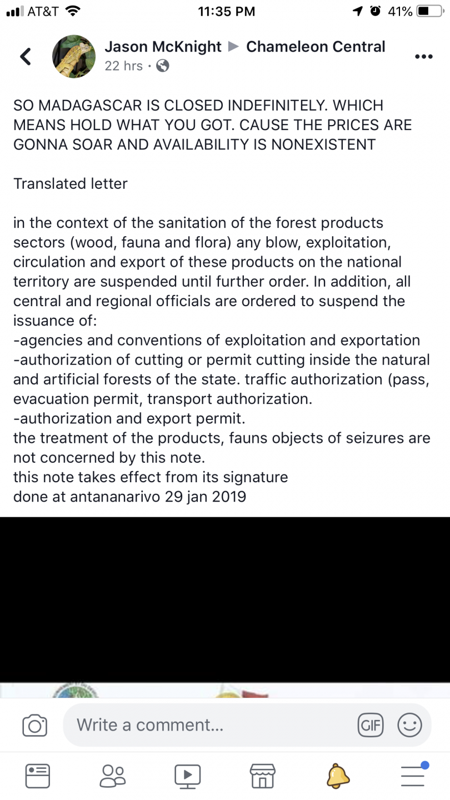Open the Marketplace tab
This screenshot has width=450, height=800.
point(262,776)
